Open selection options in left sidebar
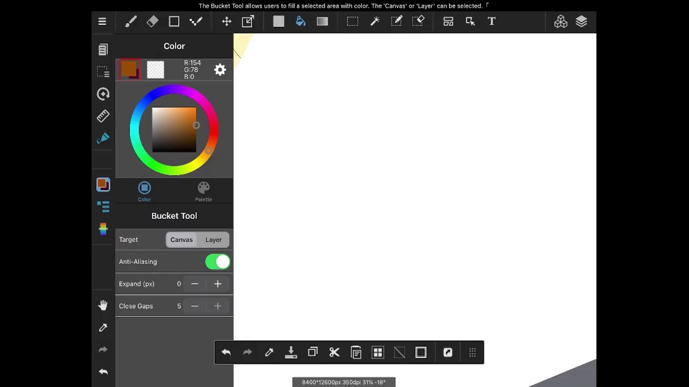689x387 pixels. coord(103,72)
